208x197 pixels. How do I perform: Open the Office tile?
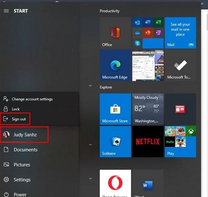click(115, 33)
